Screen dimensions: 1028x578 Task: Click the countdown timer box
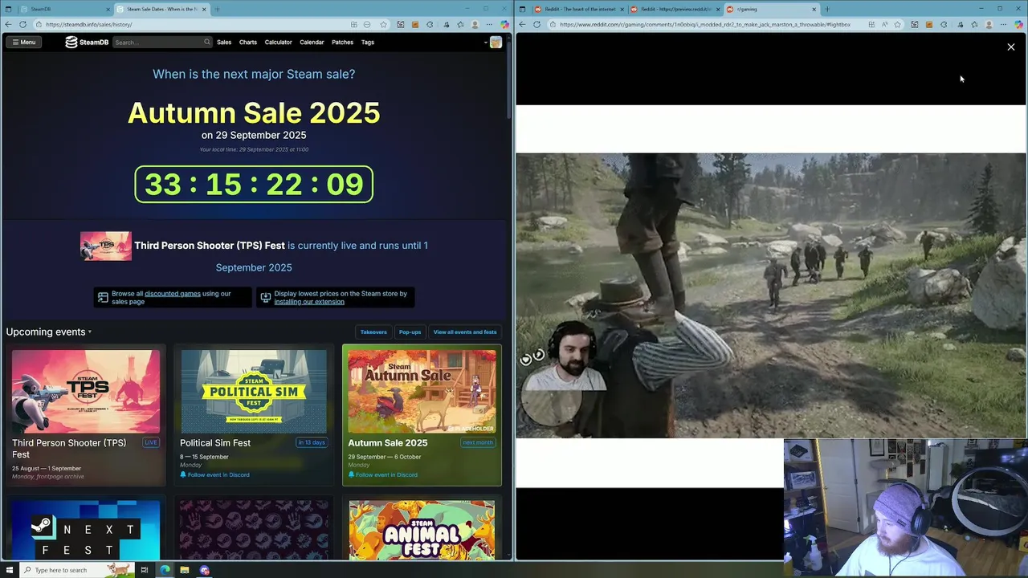click(x=254, y=184)
